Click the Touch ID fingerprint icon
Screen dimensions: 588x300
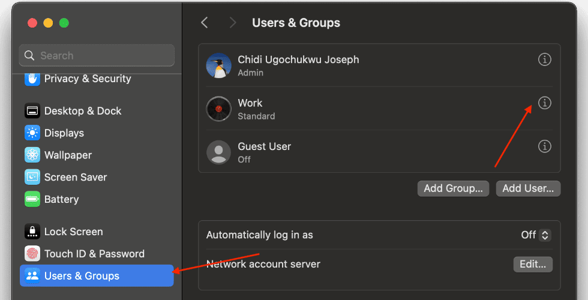coord(32,253)
